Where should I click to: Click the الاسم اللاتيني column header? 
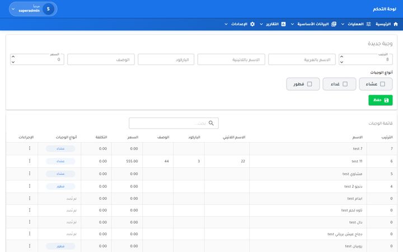click(x=234, y=137)
